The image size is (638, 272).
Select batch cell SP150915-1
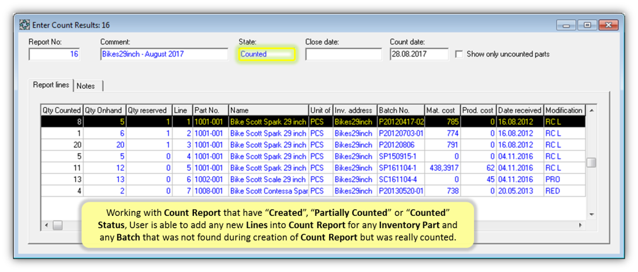[x=401, y=156]
